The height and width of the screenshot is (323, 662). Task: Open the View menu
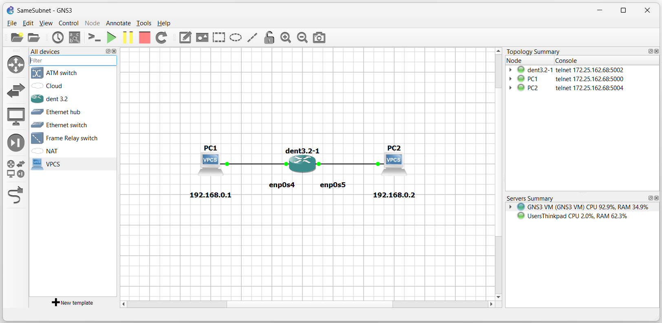[x=46, y=23]
